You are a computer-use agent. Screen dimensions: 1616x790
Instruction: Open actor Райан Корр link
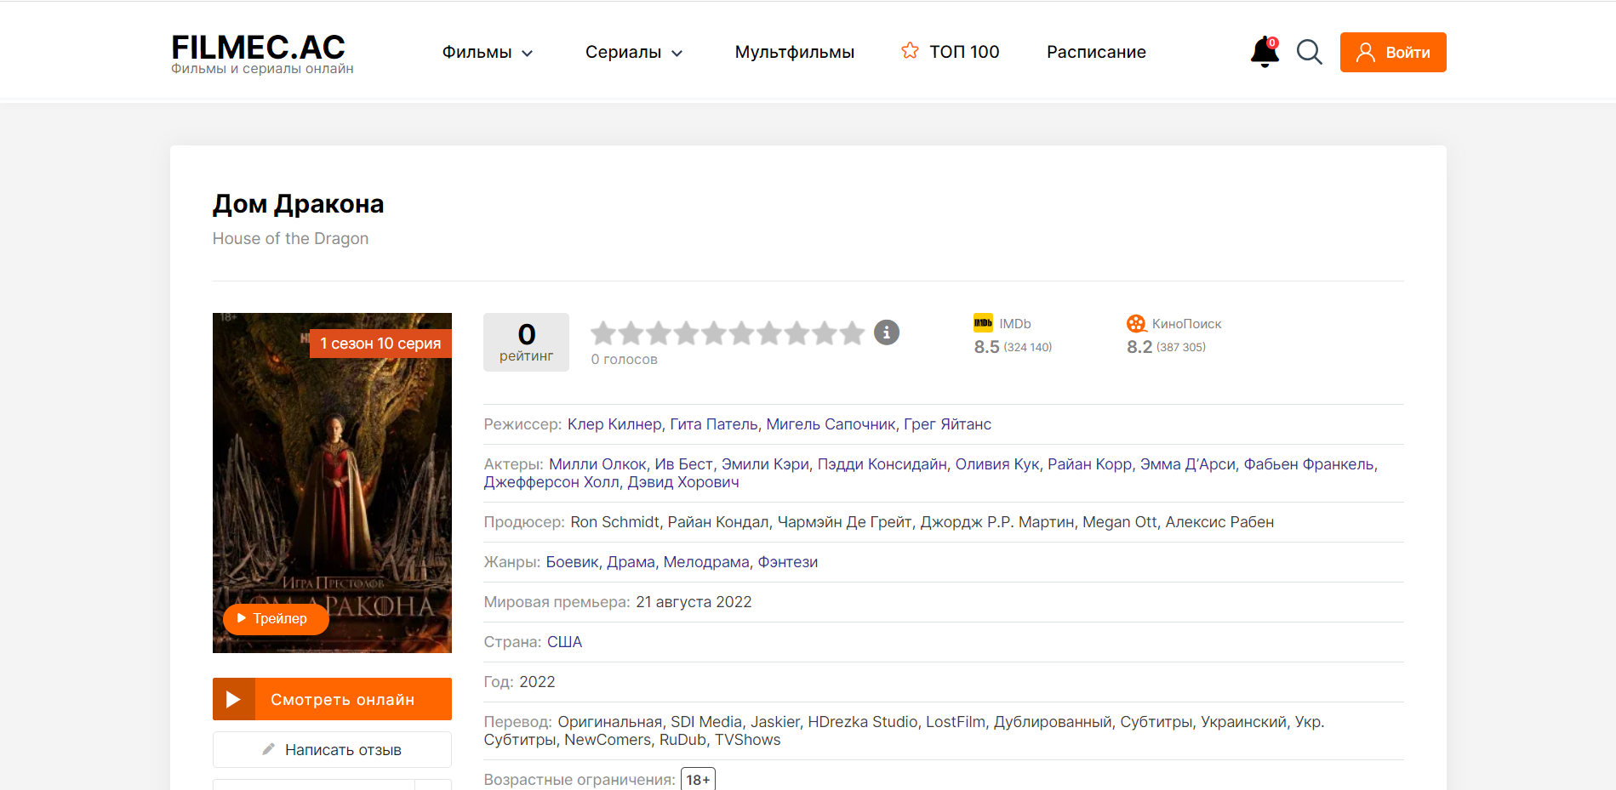1089,464
